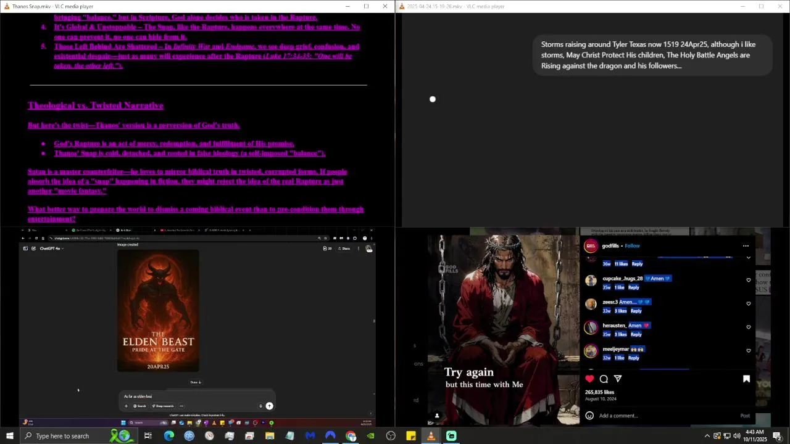Click the microphone icon in ChatGPT prompt
This screenshot has width=790, height=444.
click(x=260, y=406)
